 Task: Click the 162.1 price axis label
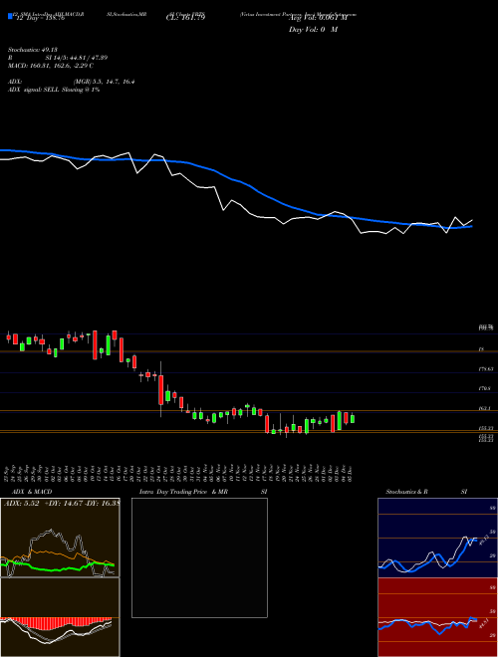point(485,408)
